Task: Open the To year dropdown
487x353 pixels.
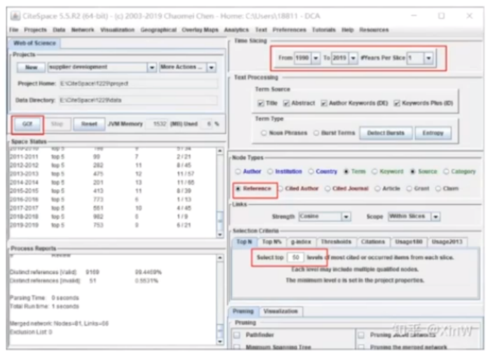Action: (x=353, y=58)
